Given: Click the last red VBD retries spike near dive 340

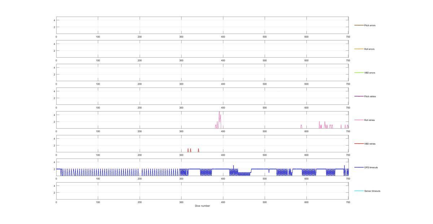Looking at the screenshot, I should (198, 150).
